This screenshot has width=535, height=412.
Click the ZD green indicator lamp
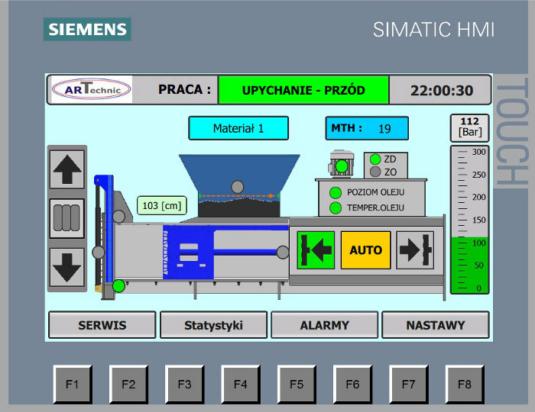click(x=375, y=159)
